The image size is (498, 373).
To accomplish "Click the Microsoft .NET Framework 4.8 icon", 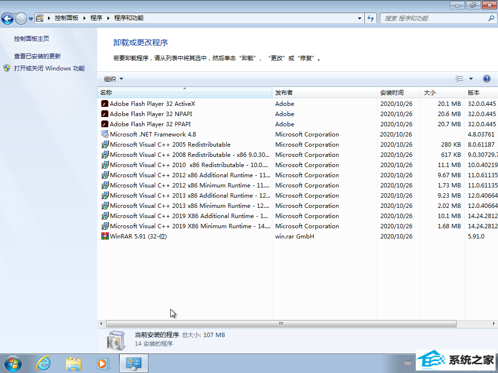I will coord(105,134).
